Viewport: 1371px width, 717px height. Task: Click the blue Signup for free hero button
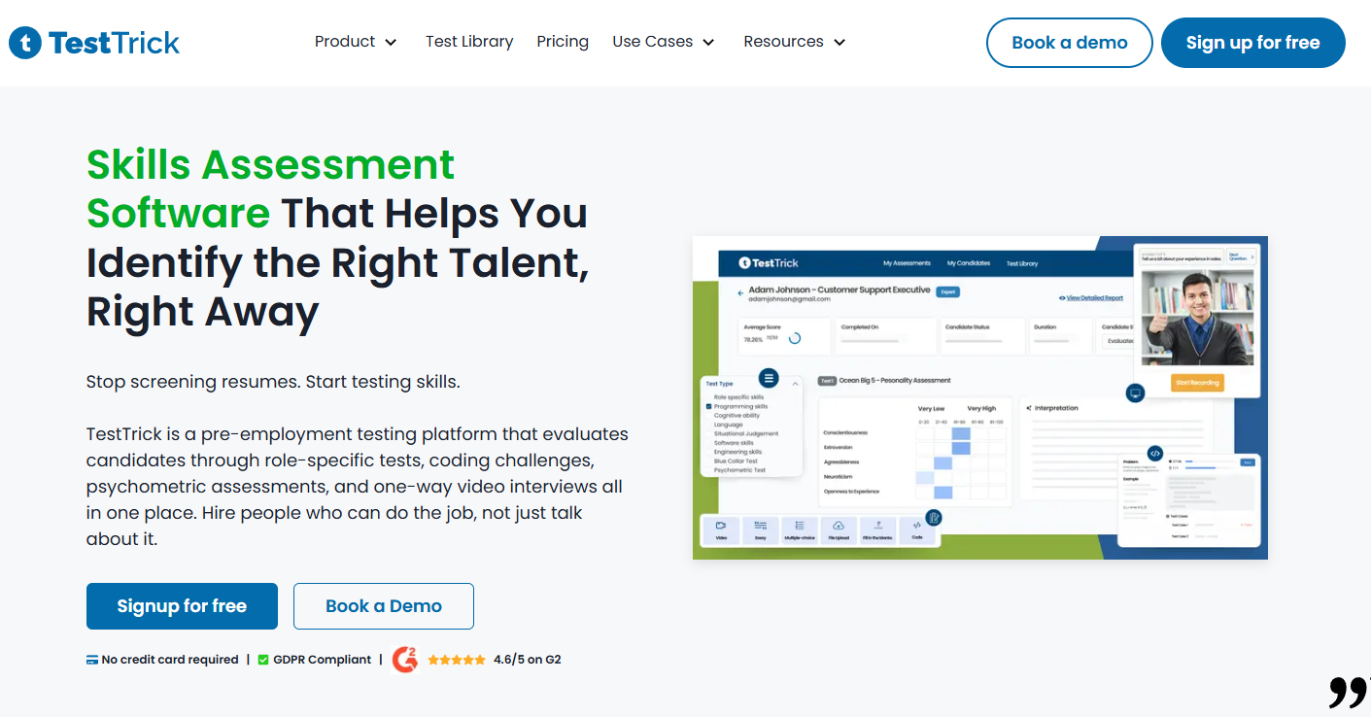click(x=182, y=606)
